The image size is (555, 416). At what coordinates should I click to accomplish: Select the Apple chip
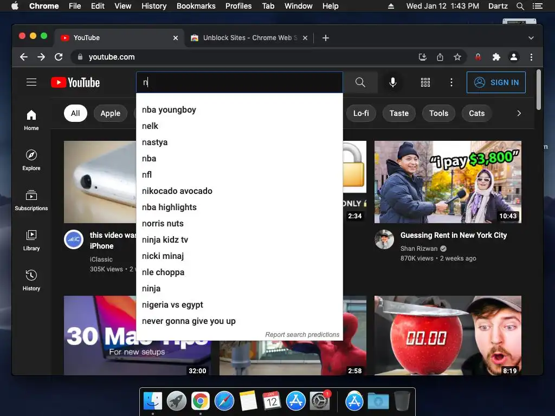click(111, 113)
